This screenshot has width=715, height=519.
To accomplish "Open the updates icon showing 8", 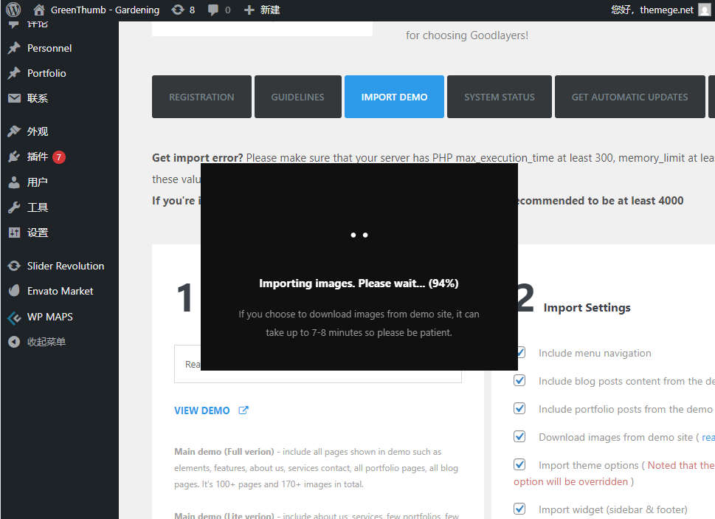I will (177, 10).
